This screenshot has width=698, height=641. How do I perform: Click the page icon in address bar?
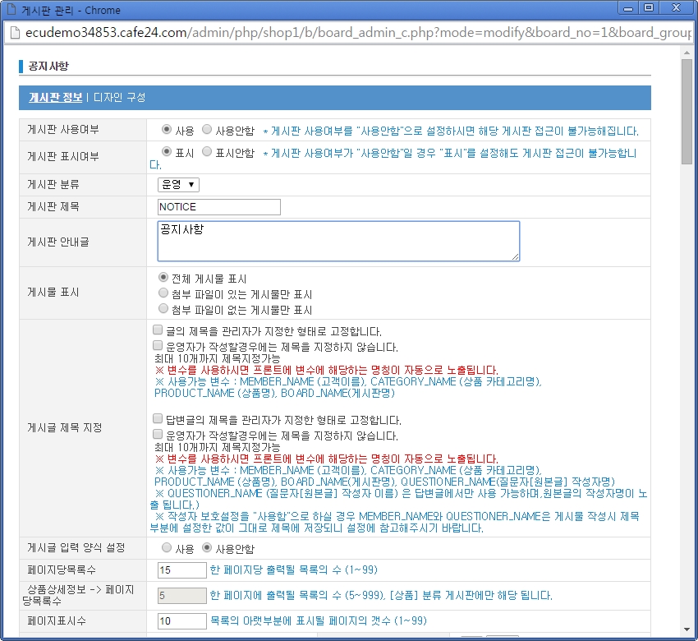pos(13,31)
